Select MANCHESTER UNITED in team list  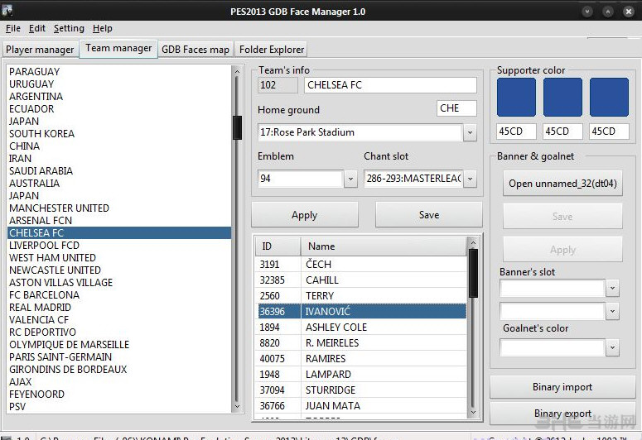pyautogui.click(x=119, y=208)
